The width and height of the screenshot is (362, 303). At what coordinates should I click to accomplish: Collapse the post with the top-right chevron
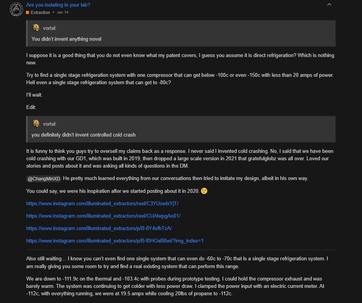coord(329,5)
